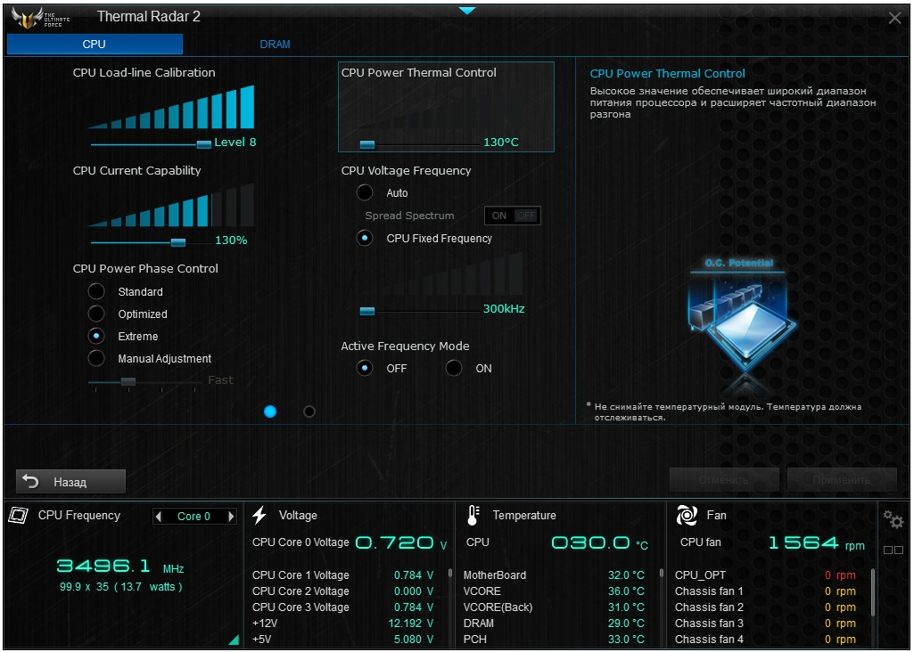Click the +5V voltage row

point(343,640)
